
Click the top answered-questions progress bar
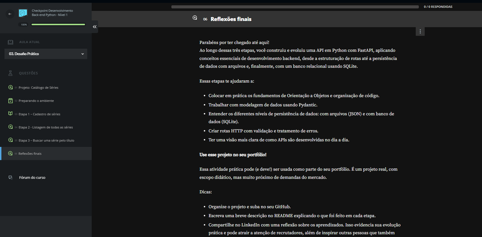tap(295, 7)
